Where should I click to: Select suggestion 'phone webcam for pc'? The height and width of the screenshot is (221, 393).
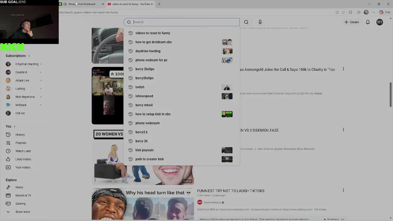pos(181,60)
